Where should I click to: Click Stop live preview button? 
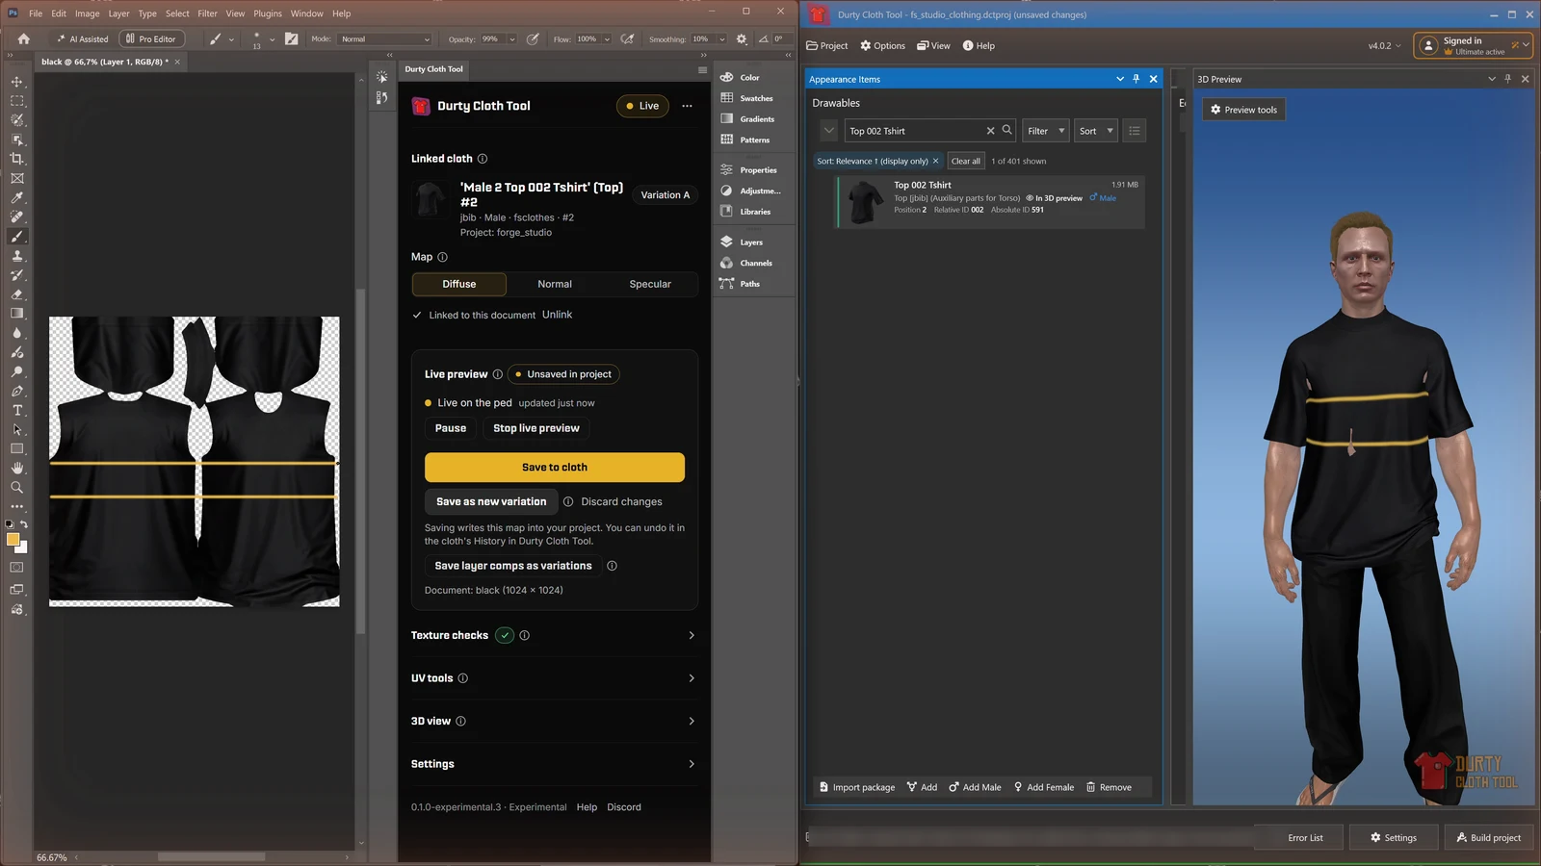536,428
